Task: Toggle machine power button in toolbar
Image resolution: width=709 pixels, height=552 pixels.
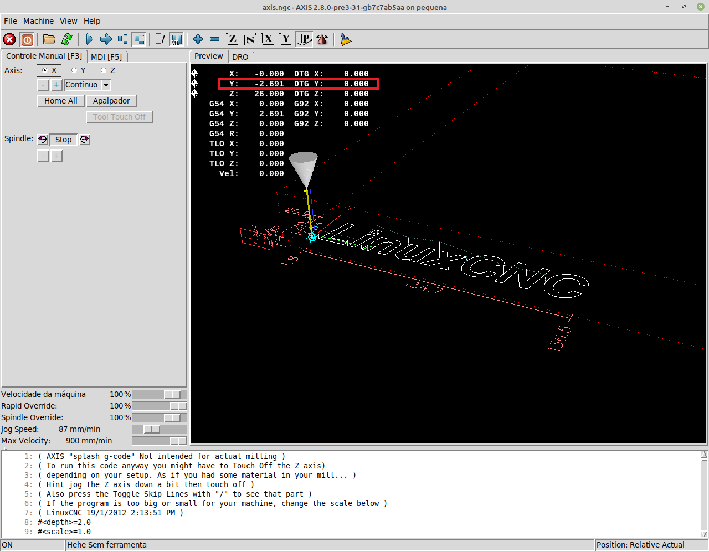Action: tap(27, 39)
